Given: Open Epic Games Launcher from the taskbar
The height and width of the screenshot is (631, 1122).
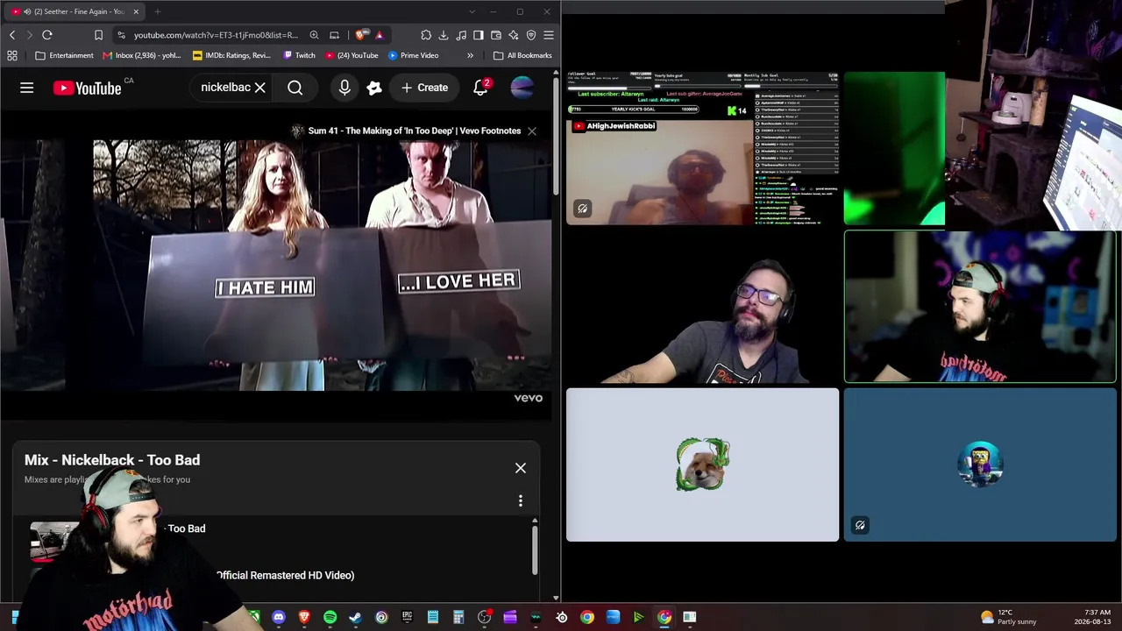Looking at the screenshot, I should (x=407, y=617).
